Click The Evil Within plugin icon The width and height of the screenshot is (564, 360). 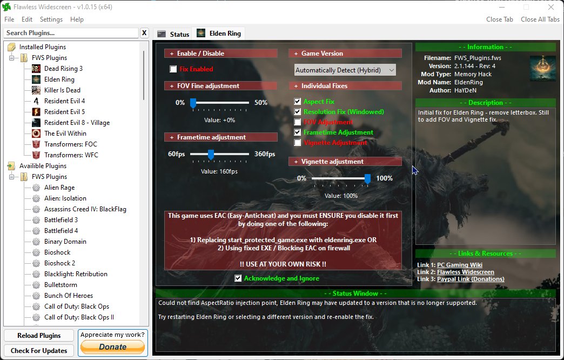point(36,133)
